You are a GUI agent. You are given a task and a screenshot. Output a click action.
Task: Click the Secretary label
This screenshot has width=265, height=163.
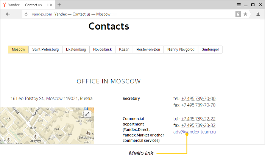tap(131, 99)
